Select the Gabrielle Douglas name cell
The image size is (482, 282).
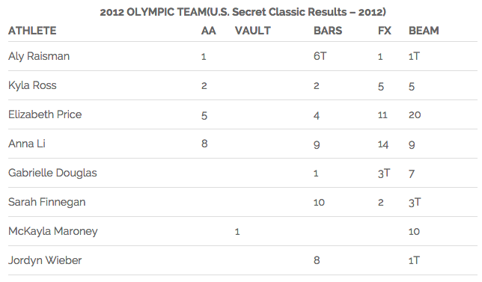coord(52,173)
